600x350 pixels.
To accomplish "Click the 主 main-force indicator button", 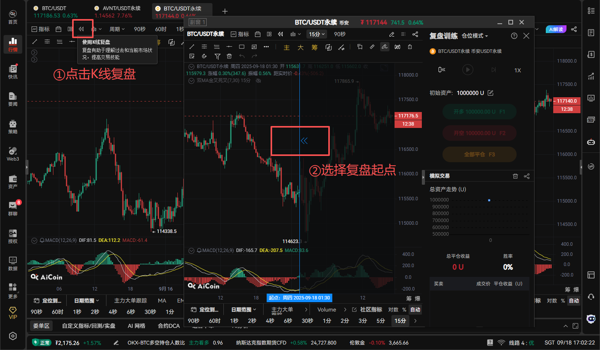I will click(287, 47).
